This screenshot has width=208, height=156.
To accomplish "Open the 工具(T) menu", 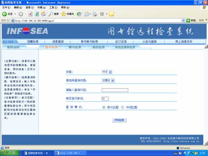I will pyautogui.click(x=53, y=7).
